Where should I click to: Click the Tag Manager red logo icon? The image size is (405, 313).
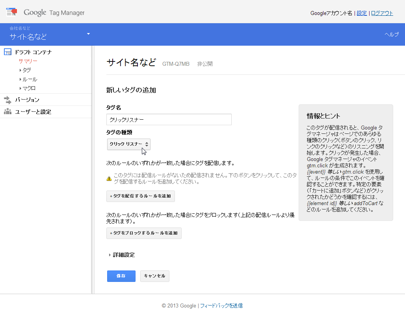click(x=11, y=12)
